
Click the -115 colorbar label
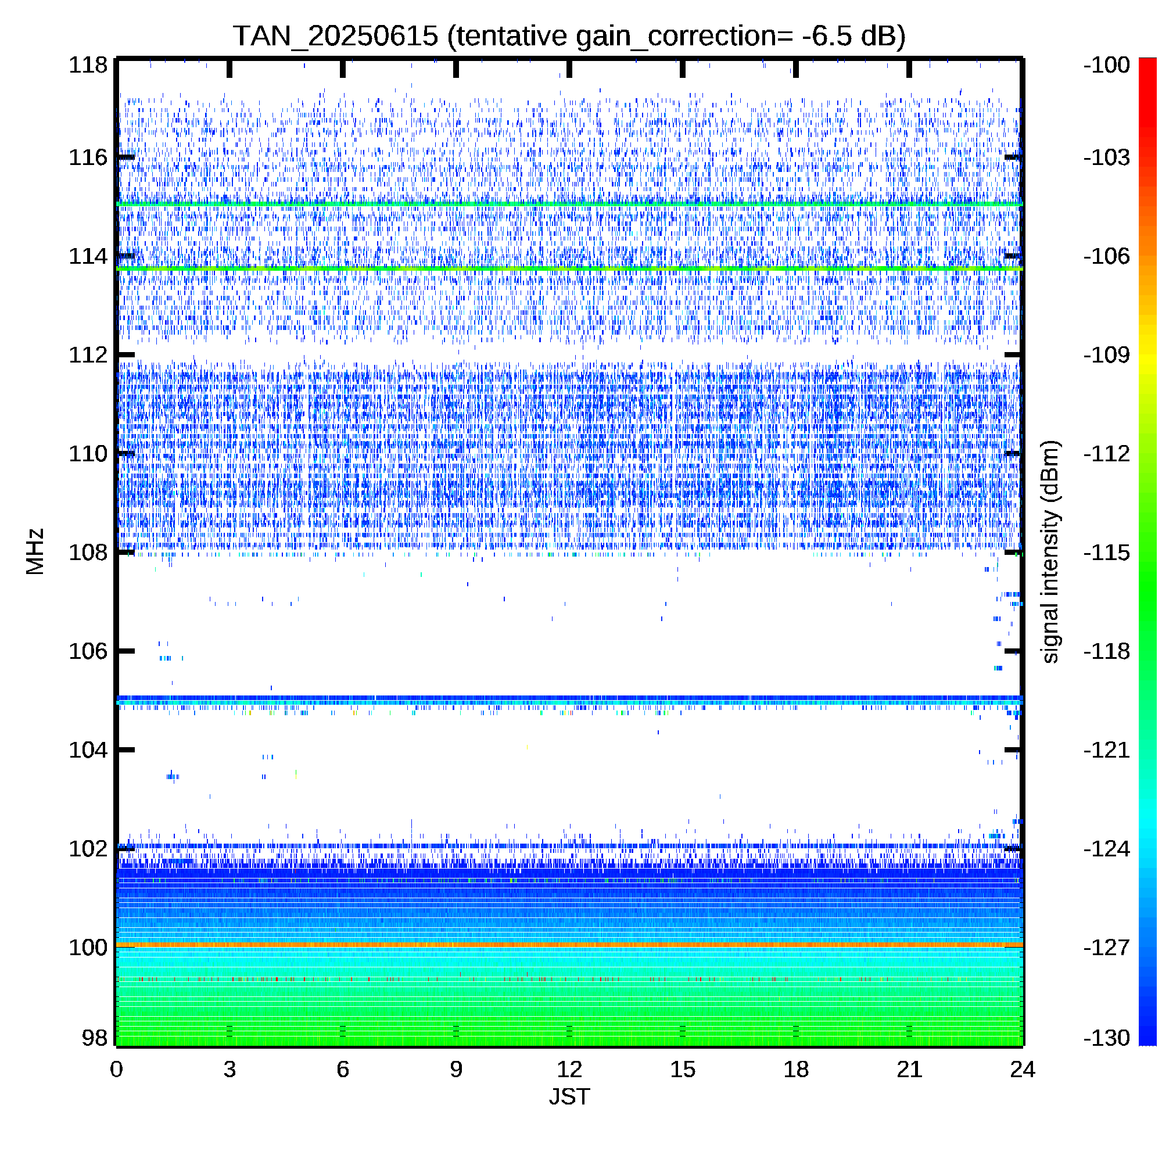1106,552
